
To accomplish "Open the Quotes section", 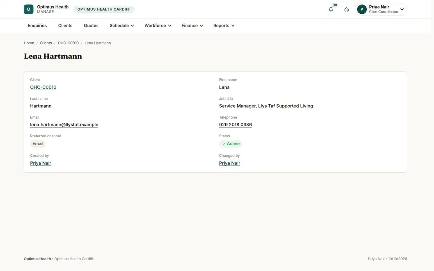I will (91, 26).
